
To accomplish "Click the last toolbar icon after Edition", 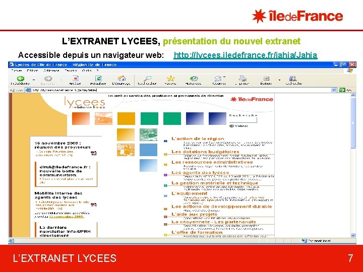I will [293, 79].
